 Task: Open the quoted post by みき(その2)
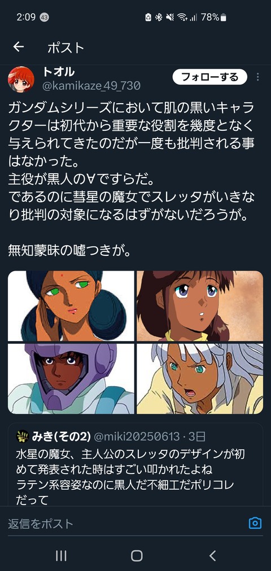coord(135,464)
